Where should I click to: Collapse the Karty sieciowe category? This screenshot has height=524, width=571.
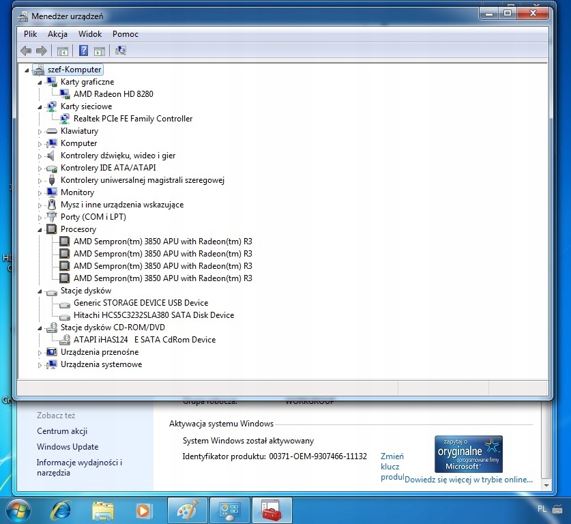click(x=40, y=107)
